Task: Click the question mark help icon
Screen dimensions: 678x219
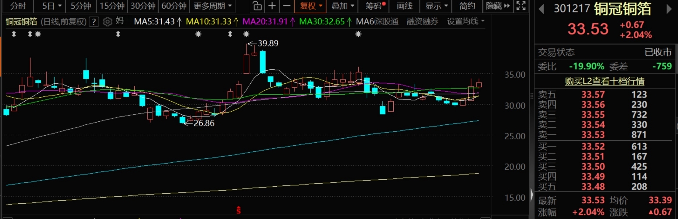Action: (94, 22)
